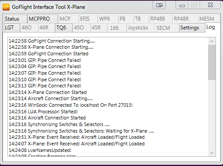Close the GoFlight Interface Tool window

tap(210, 5)
